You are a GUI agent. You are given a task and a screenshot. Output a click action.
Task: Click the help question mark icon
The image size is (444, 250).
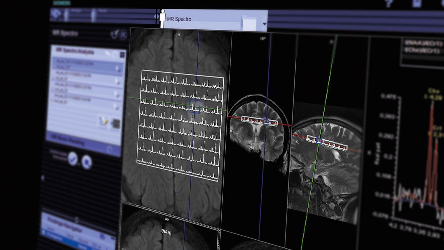(389, 3)
